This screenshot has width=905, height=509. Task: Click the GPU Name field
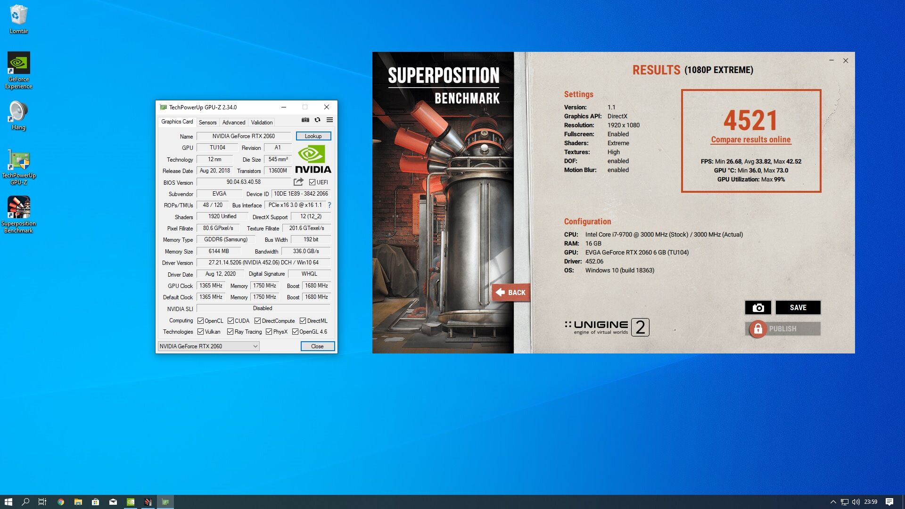243,136
